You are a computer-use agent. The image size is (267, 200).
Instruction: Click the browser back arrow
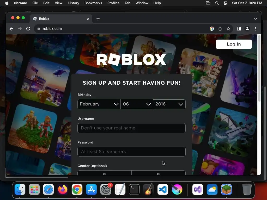[11, 29]
